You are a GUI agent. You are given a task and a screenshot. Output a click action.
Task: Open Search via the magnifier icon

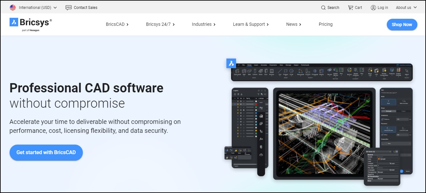point(323,8)
